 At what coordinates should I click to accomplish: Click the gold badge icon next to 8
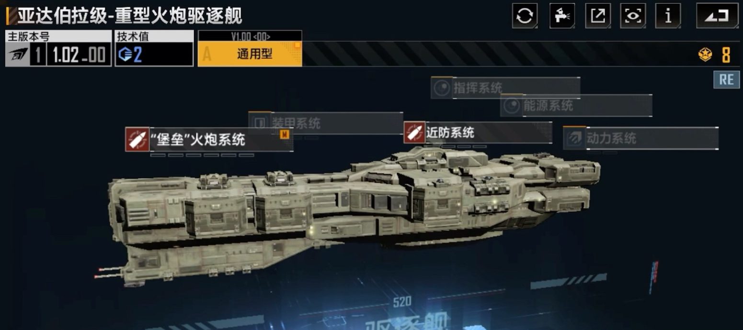[x=705, y=55]
